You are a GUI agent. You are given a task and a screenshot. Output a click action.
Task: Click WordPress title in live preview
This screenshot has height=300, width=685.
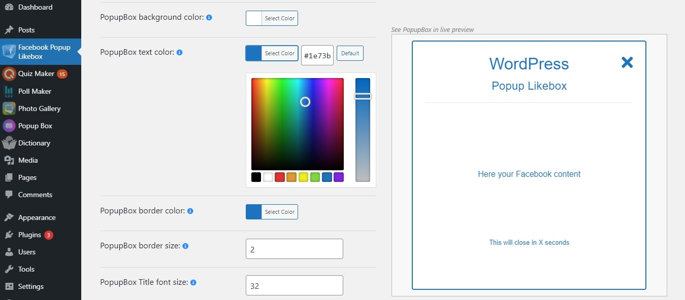click(529, 64)
